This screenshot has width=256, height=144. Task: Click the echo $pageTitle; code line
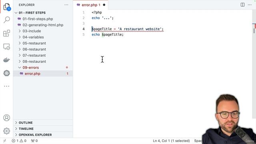tap(108, 35)
